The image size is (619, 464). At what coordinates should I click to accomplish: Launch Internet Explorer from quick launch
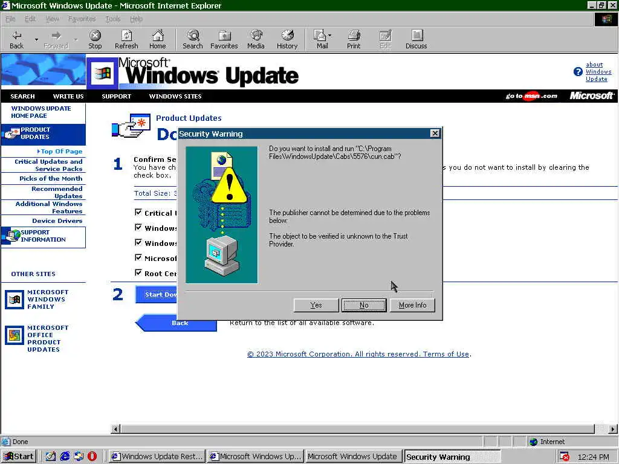coord(64,457)
